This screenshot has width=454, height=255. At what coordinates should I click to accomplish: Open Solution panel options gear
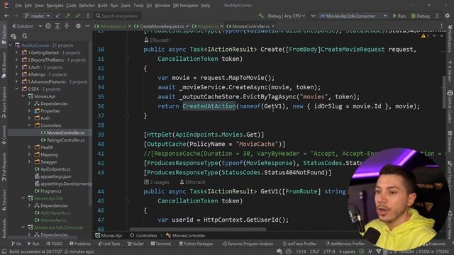(78, 26)
